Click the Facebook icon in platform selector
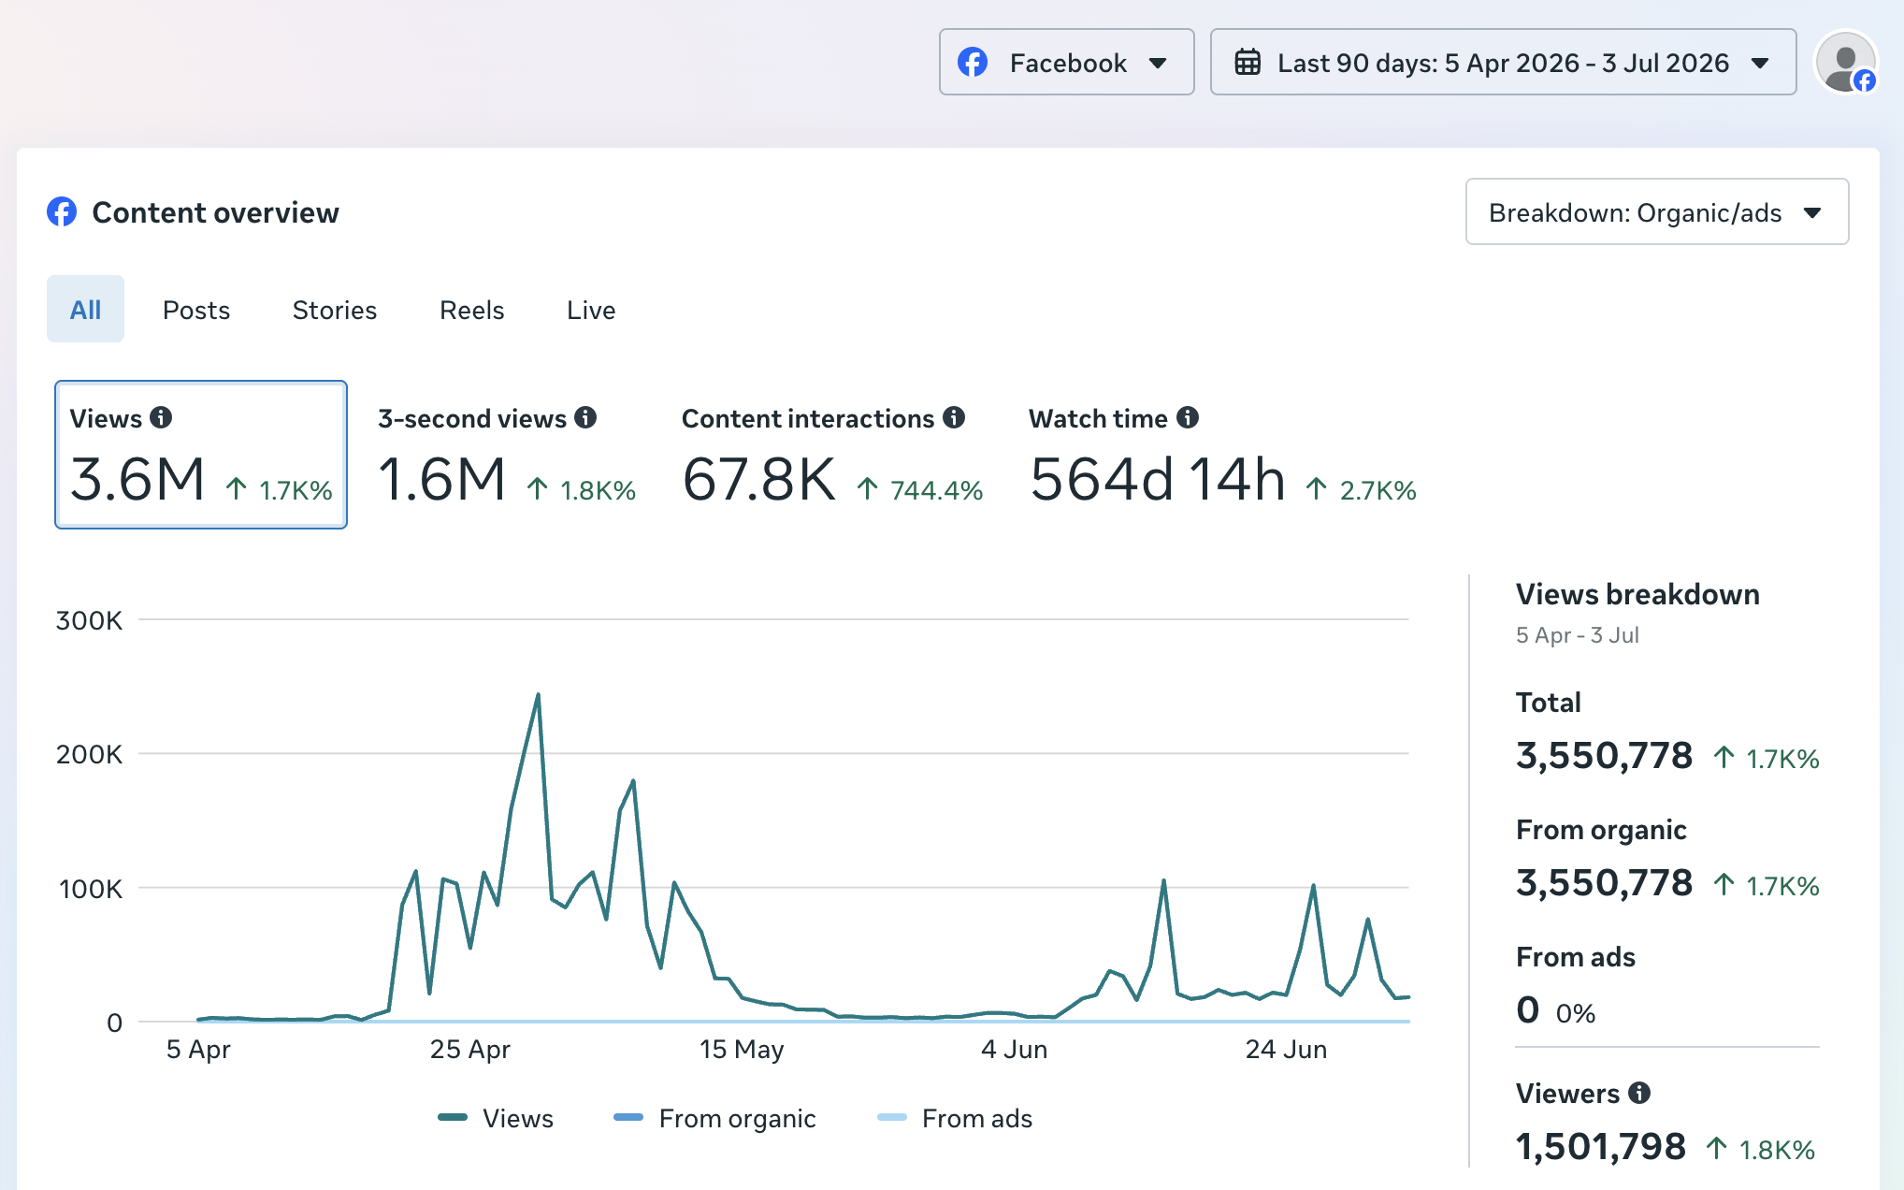1904x1190 pixels. pyautogui.click(x=973, y=63)
